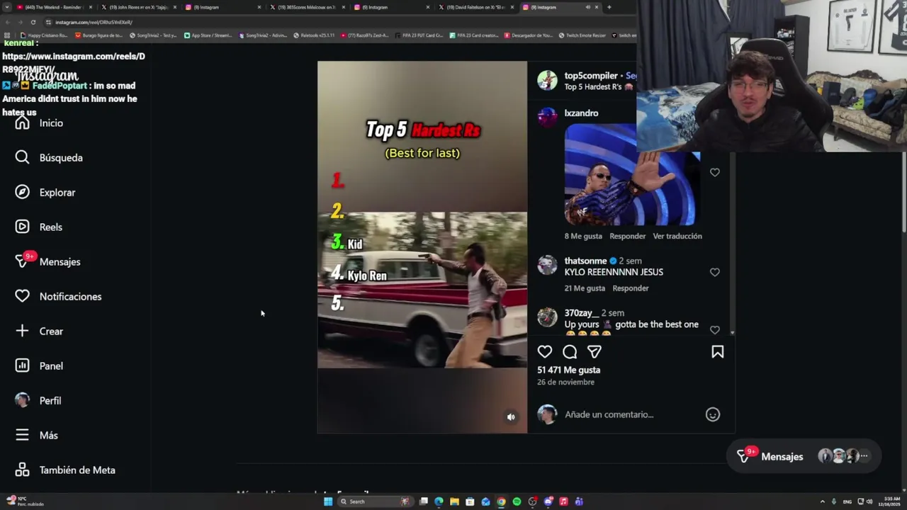Reply to thatsonme's comment
The width and height of the screenshot is (907, 510).
tap(631, 288)
